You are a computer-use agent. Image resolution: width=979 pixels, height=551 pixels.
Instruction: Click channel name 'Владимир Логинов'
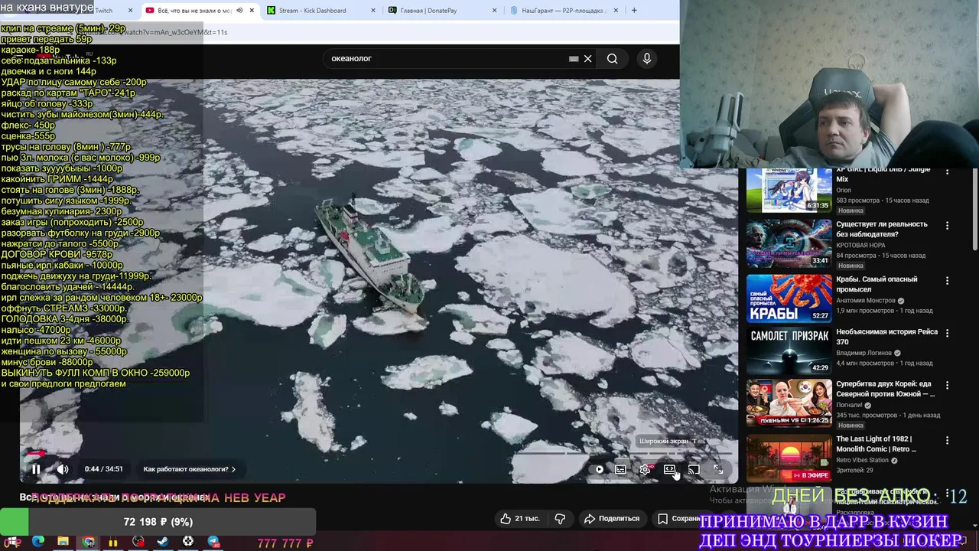(865, 353)
